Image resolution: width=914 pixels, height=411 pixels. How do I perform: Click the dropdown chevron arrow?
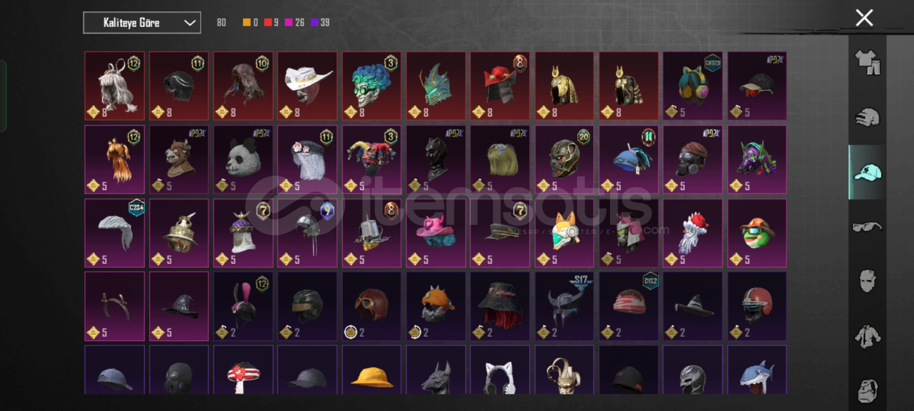point(190,23)
